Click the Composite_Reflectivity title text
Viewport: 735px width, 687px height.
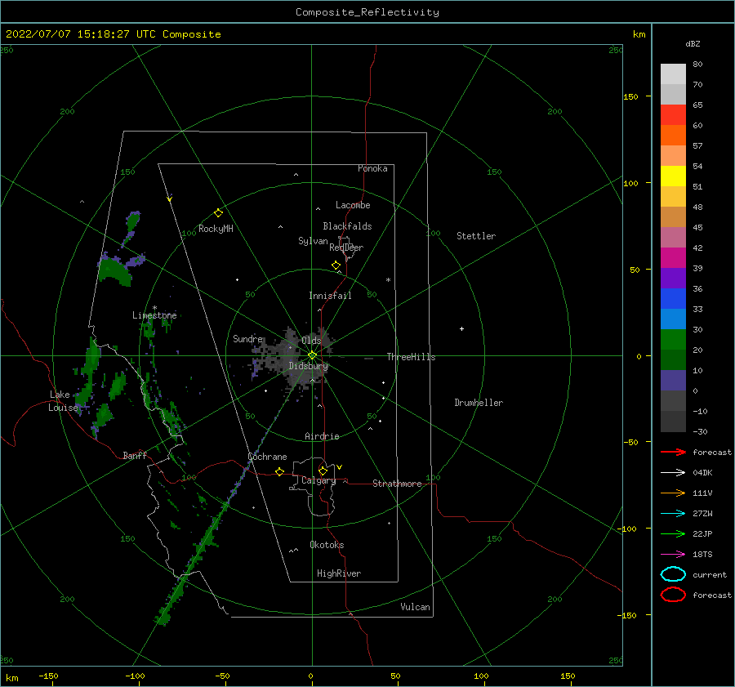367,12
